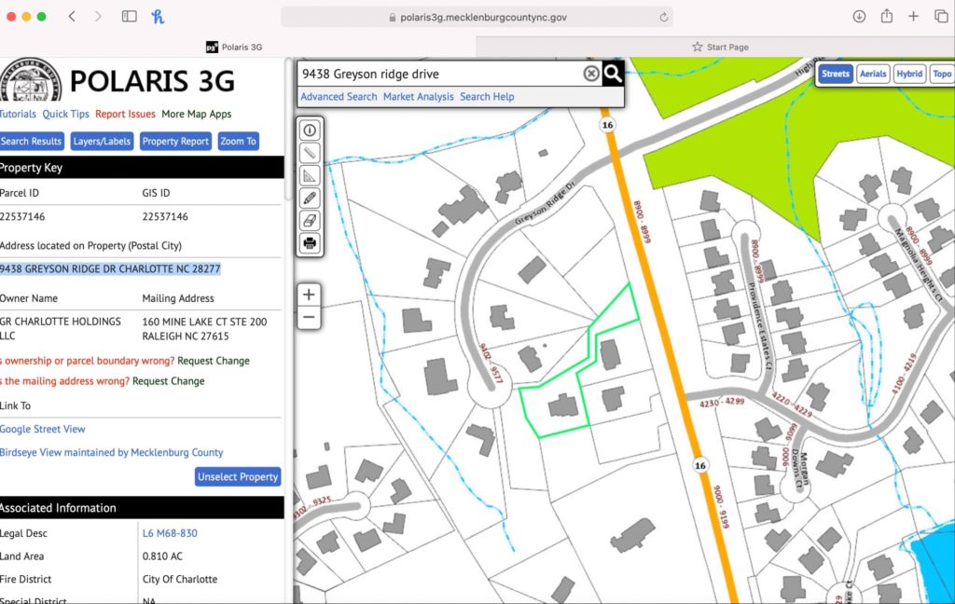Go forward in Safari history
The image size is (955, 604).
(98, 17)
